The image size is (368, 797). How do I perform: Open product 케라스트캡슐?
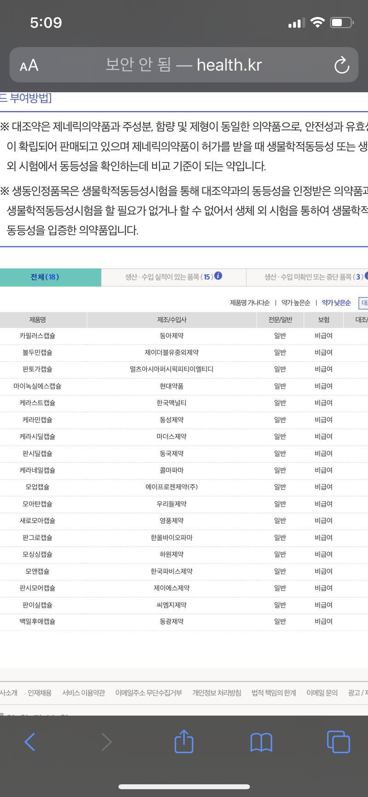pyautogui.click(x=38, y=403)
